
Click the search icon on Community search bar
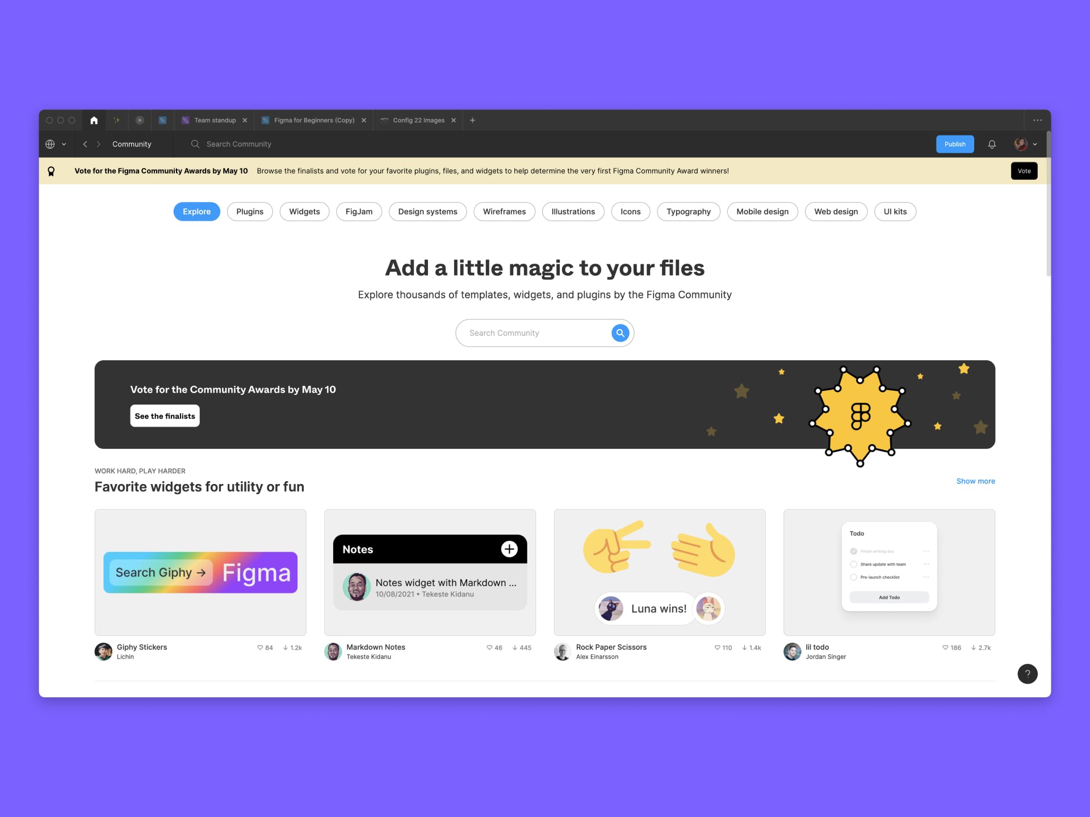[x=620, y=333]
